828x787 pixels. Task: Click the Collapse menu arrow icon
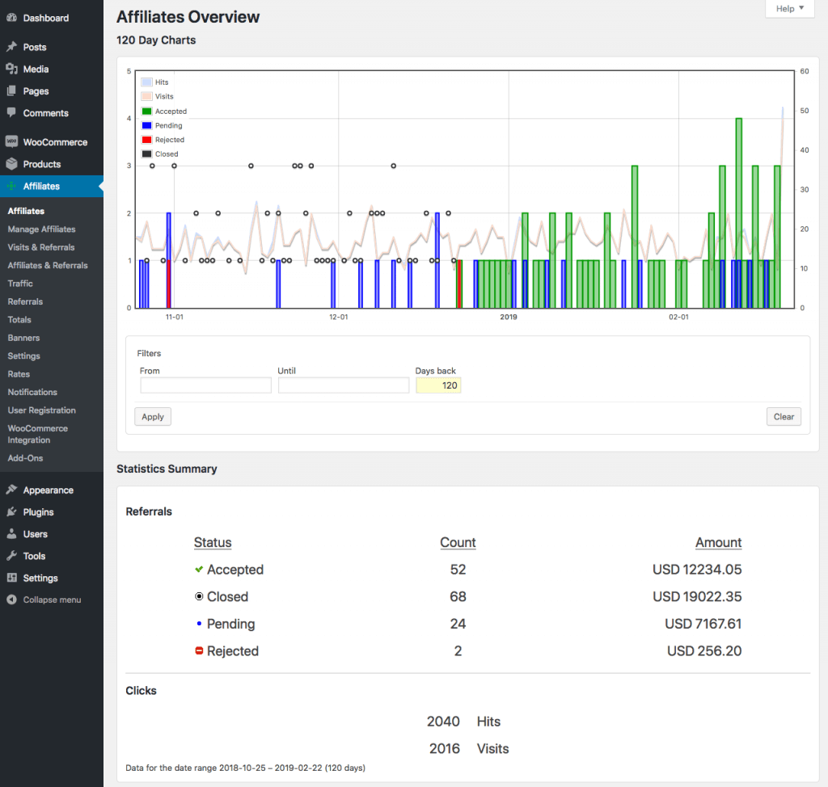11,600
